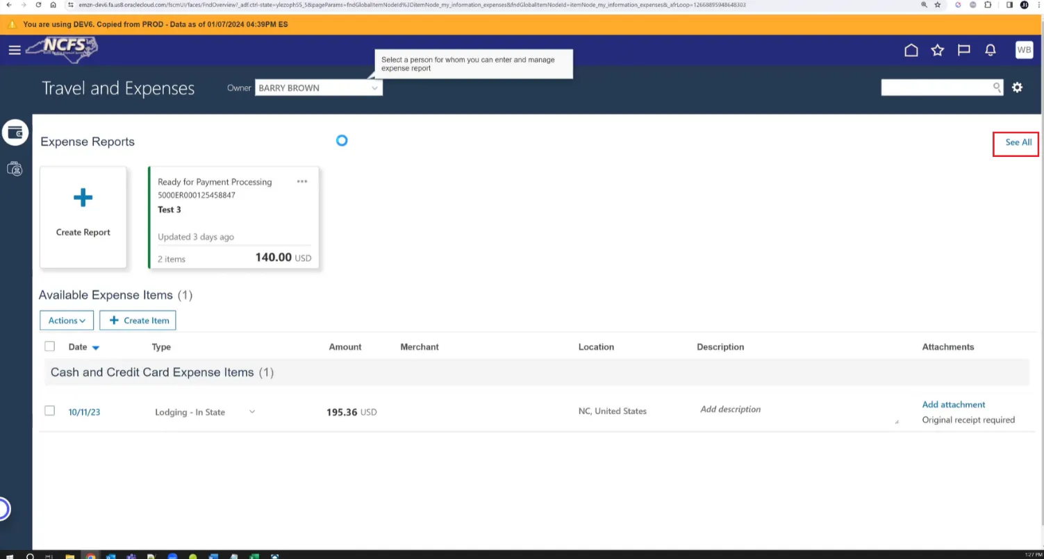Image resolution: width=1044 pixels, height=559 pixels.
Task: Expand the Lodging - In State type dropdown
Action: point(252,412)
